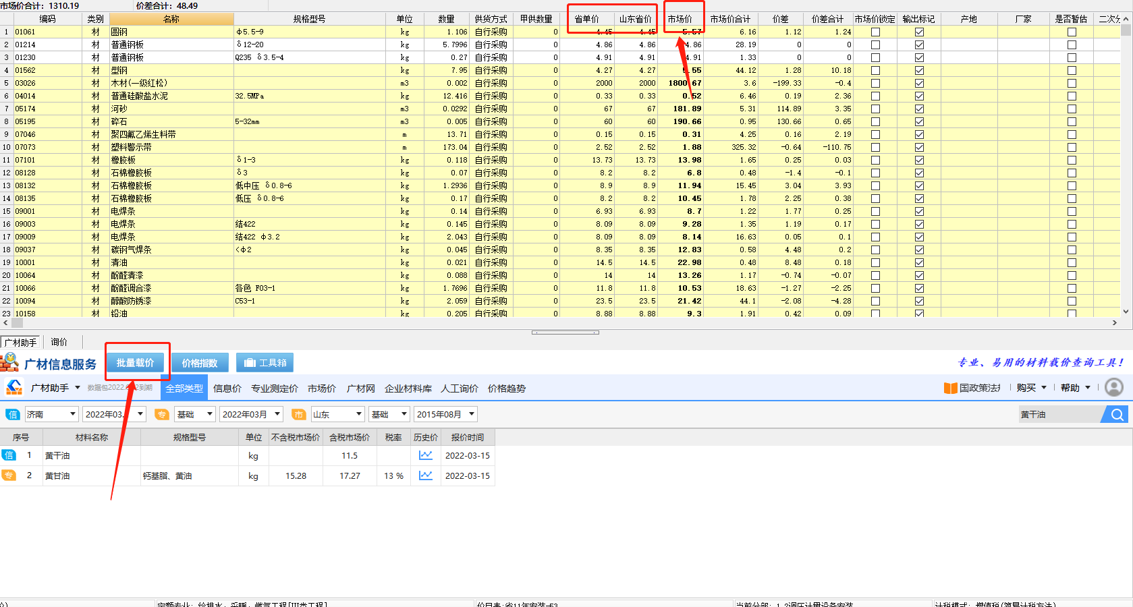Click the 黄干油 search input field
This screenshot has height=607, width=1133.
tap(1059, 414)
